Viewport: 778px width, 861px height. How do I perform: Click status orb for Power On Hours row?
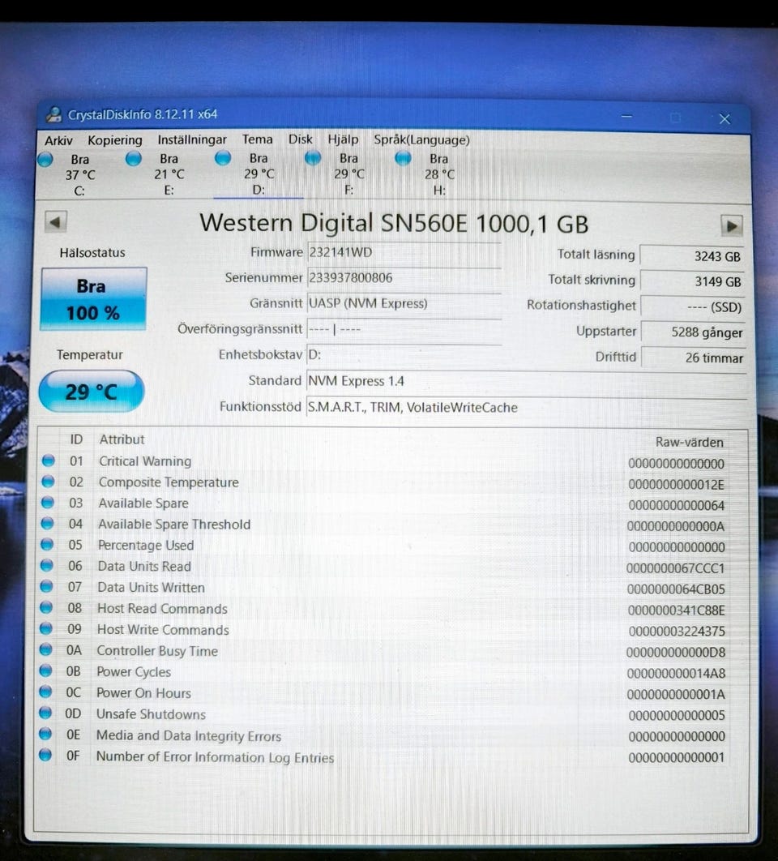[x=45, y=692]
